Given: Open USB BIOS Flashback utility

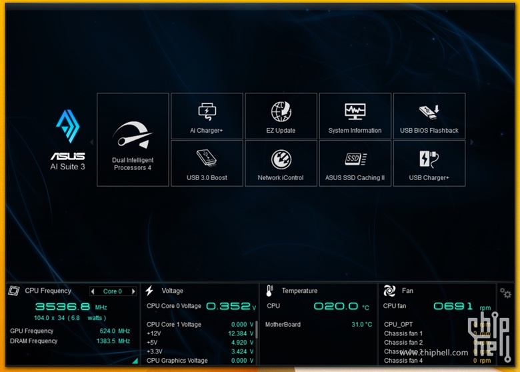Looking at the screenshot, I should [429, 116].
